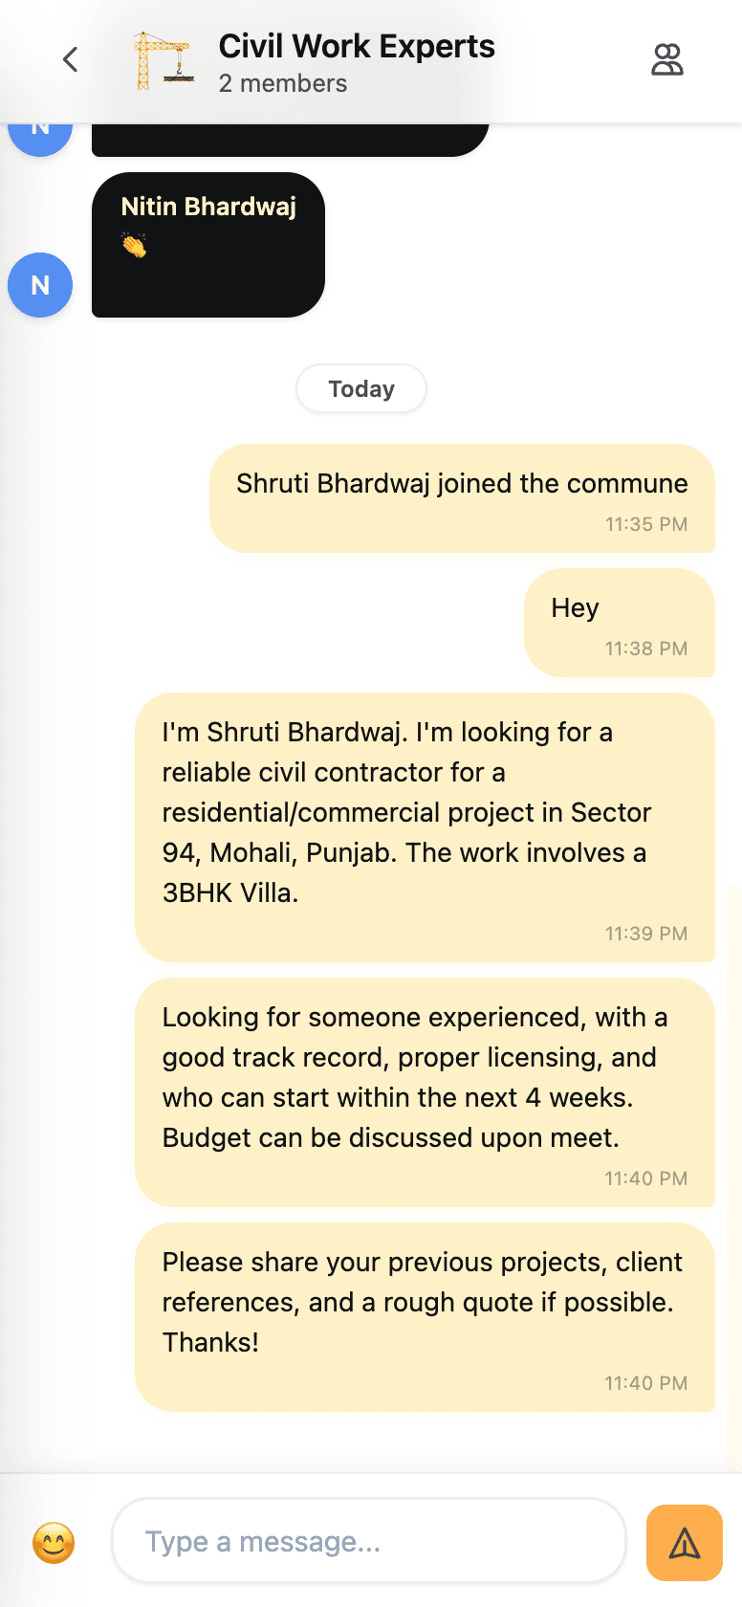This screenshot has width=742, height=1607.
Task: Click the "2 members" subtitle
Action: (283, 84)
